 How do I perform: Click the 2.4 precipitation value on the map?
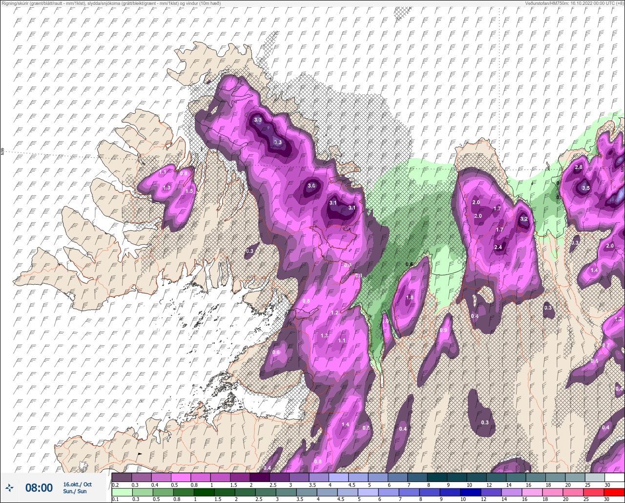tap(498, 248)
